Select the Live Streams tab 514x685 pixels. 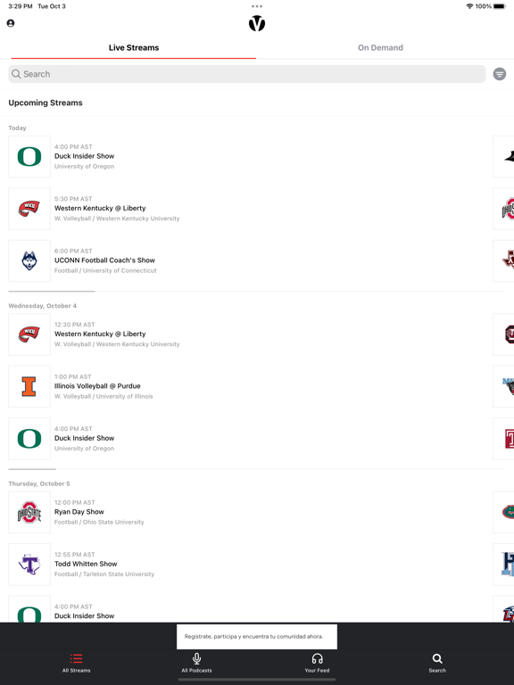tap(134, 47)
